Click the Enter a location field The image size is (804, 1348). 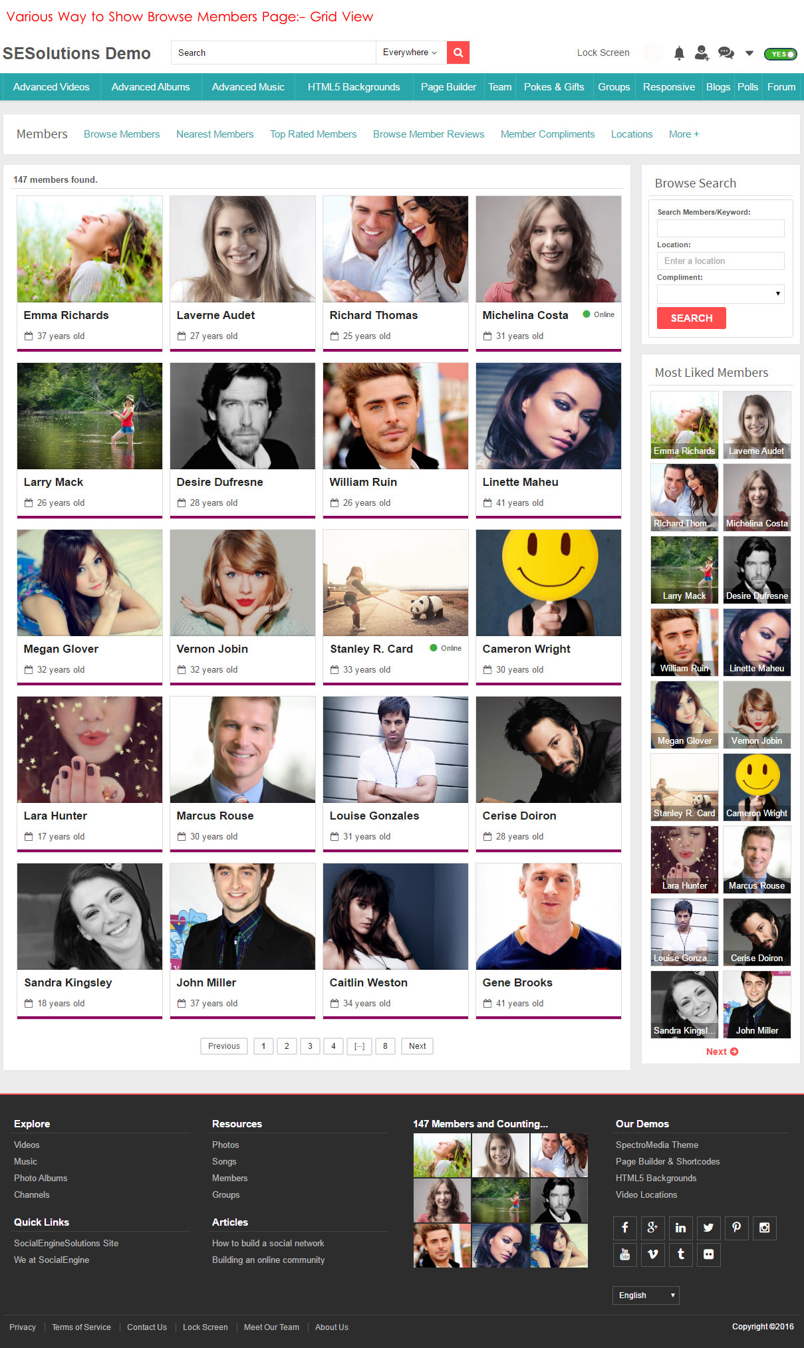pyautogui.click(x=721, y=261)
